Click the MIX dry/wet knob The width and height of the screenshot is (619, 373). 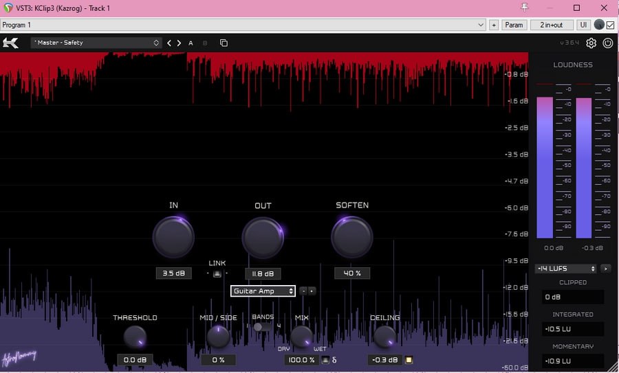[x=302, y=337]
